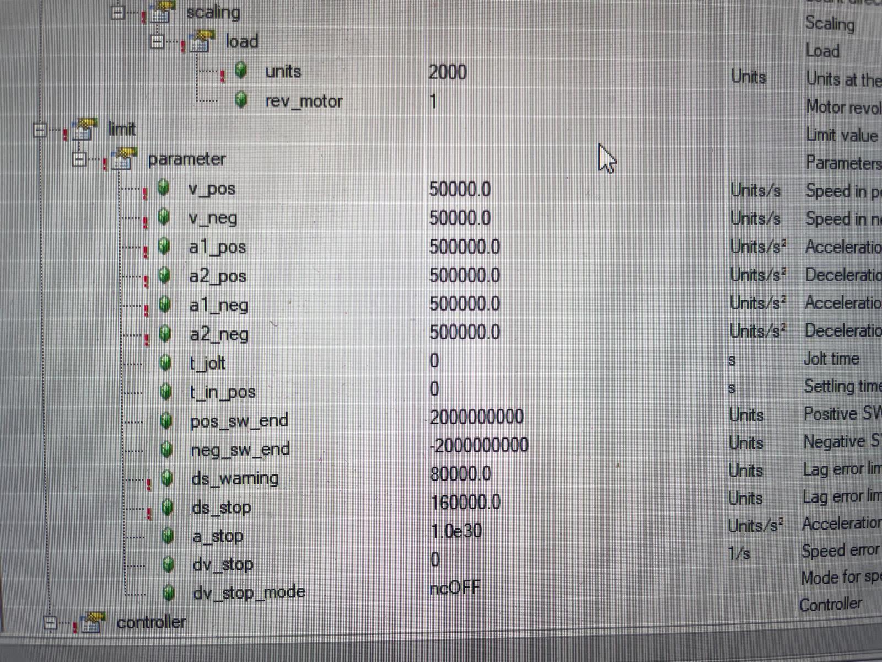
Task: Click the t_jolt value 0
Action: coord(434,361)
